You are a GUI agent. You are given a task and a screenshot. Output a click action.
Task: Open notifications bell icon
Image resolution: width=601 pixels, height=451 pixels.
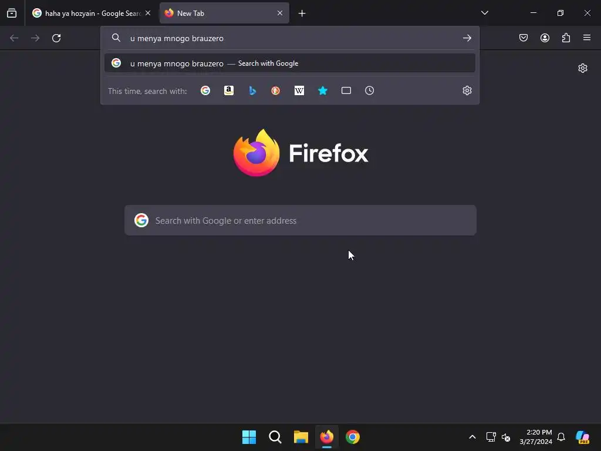click(x=561, y=437)
